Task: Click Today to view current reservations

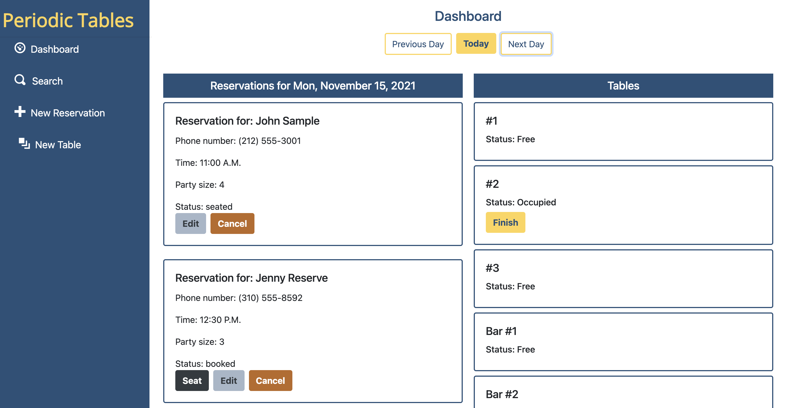Action: click(x=475, y=44)
